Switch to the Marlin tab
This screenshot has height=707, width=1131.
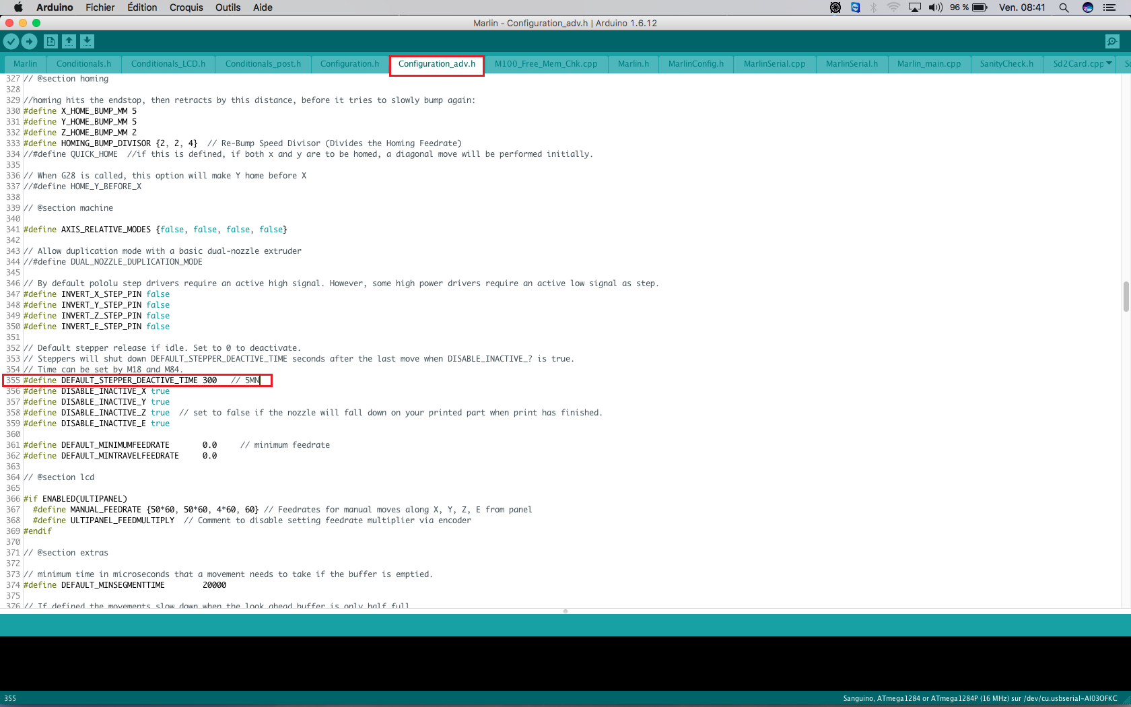[26, 64]
